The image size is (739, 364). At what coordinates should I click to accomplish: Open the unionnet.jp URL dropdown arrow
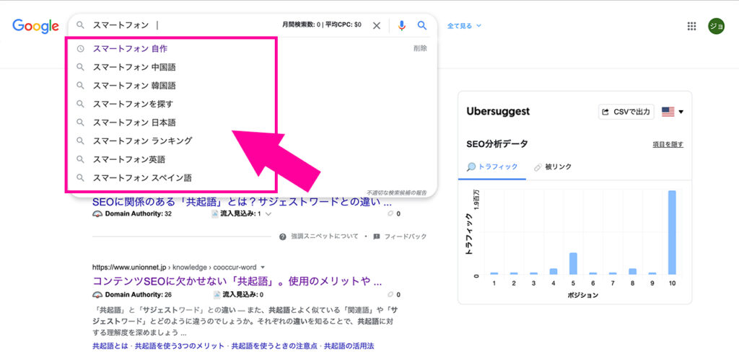coord(263,267)
